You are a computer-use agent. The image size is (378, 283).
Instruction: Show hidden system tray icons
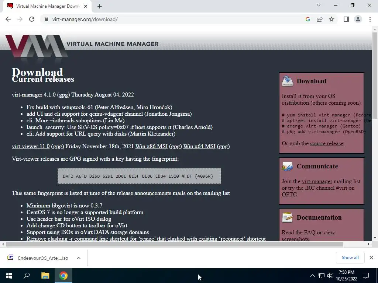(312, 276)
